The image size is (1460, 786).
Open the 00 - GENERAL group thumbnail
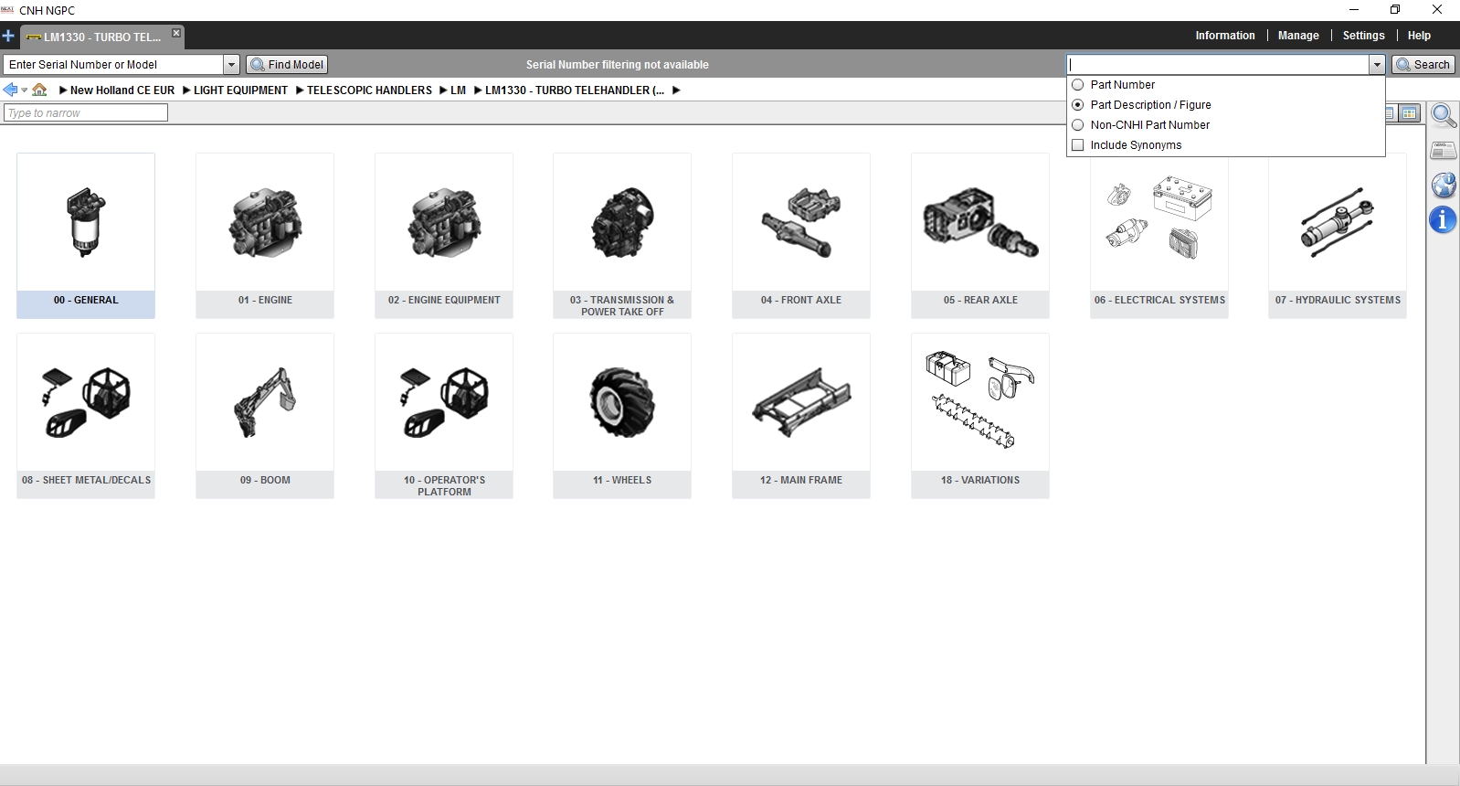tap(86, 236)
